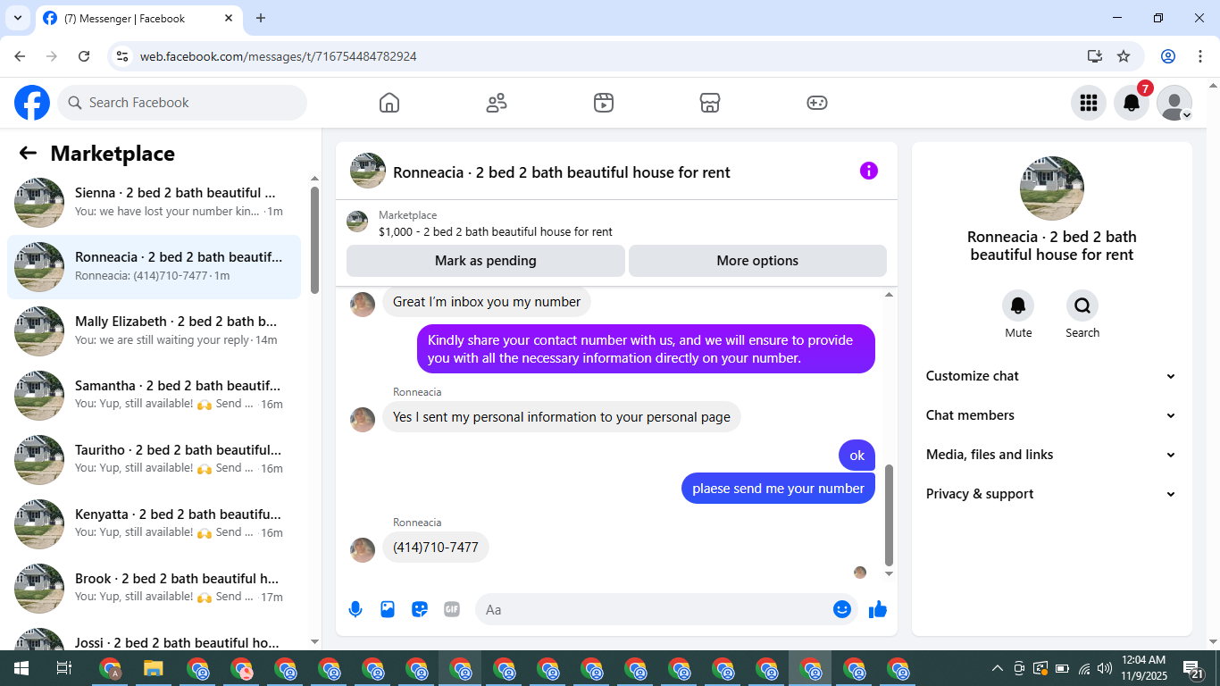
Task: Mute the conversation with bell icon
Action: pyautogui.click(x=1018, y=306)
